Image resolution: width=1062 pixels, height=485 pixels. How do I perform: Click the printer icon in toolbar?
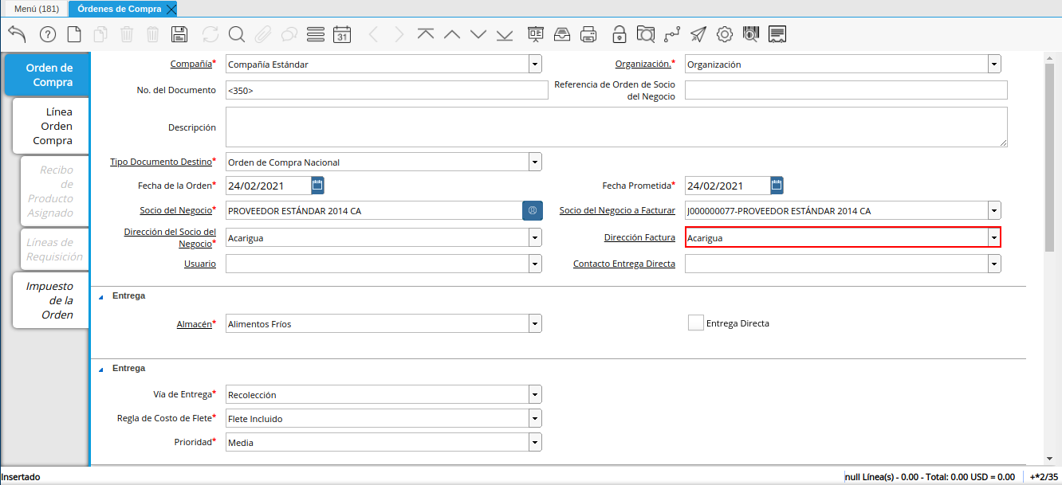(588, 34)
